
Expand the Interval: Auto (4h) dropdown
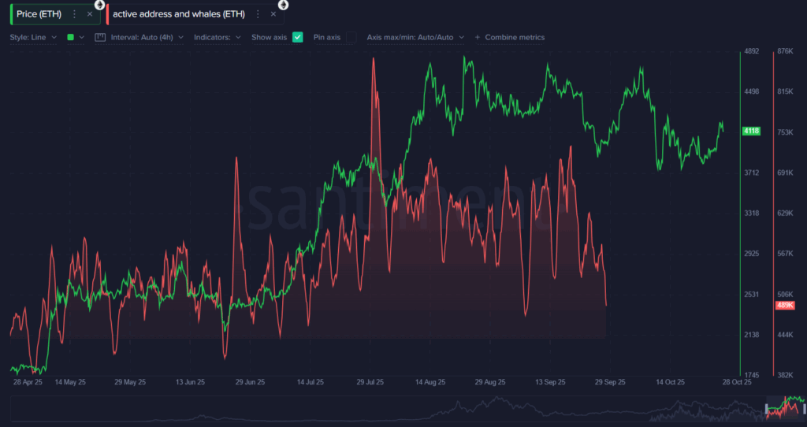[147, 37]
